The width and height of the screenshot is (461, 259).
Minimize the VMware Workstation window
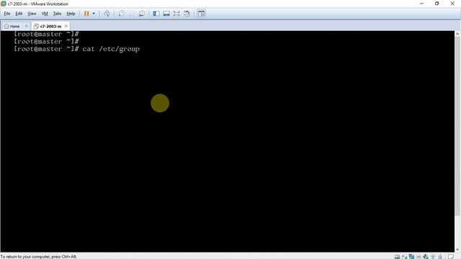[x=421, y=4]
